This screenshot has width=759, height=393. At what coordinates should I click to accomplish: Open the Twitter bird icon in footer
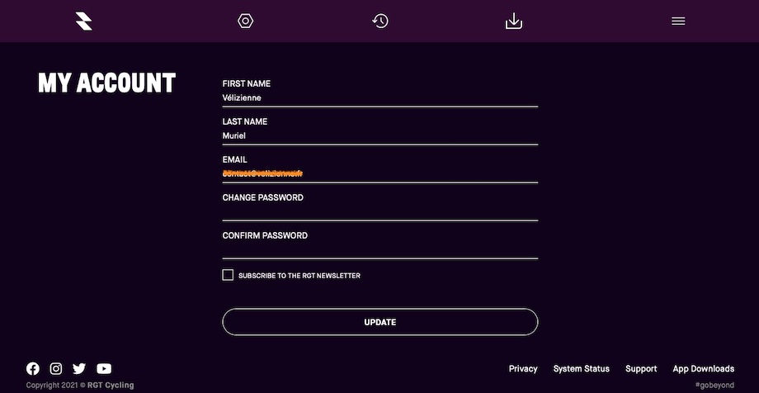pos(79,369)
